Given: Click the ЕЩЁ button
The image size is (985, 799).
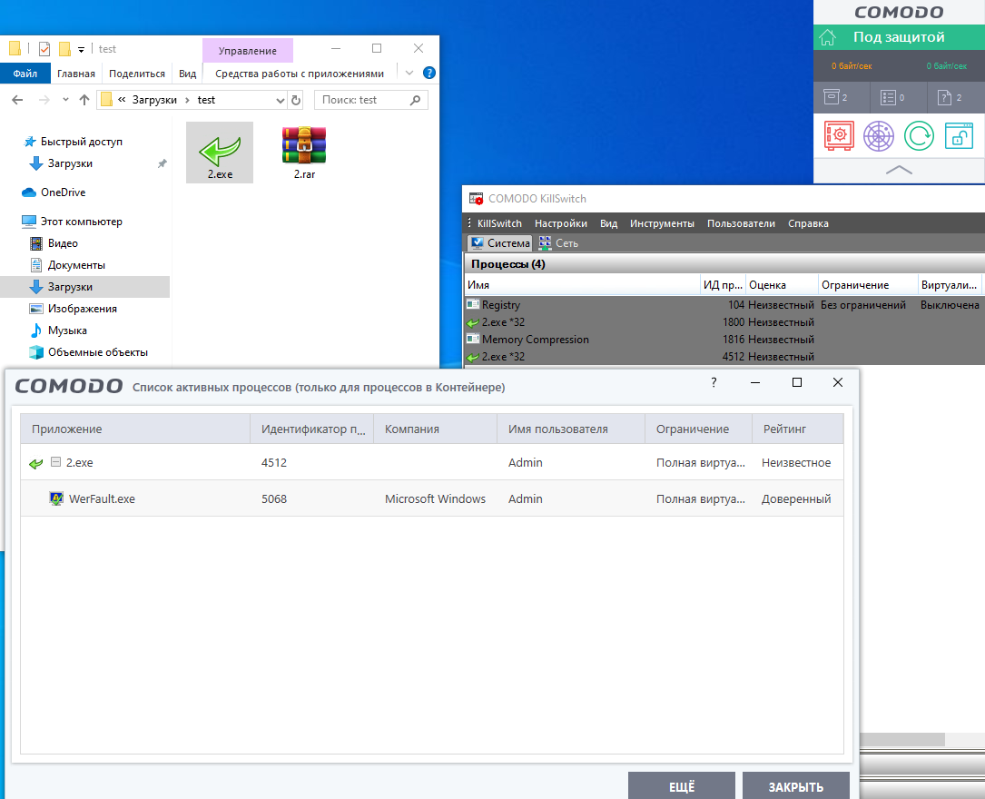Looking at the screenshot, I should tap(682, 786).
